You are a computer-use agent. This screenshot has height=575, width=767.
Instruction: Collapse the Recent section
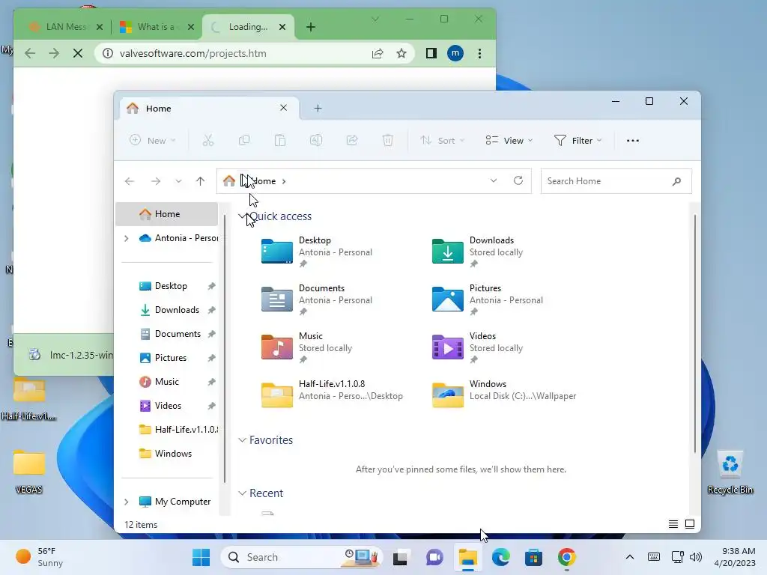(242, 493)
